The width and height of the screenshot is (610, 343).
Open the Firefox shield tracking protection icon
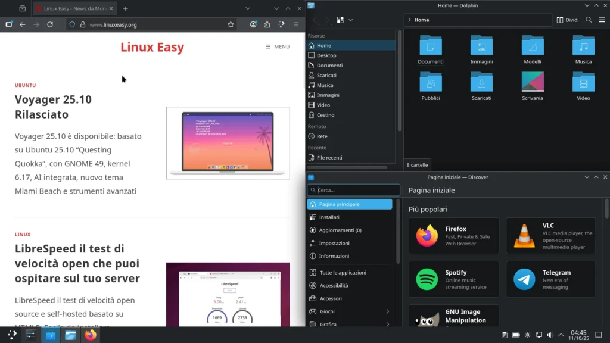[x=71, y=25]
